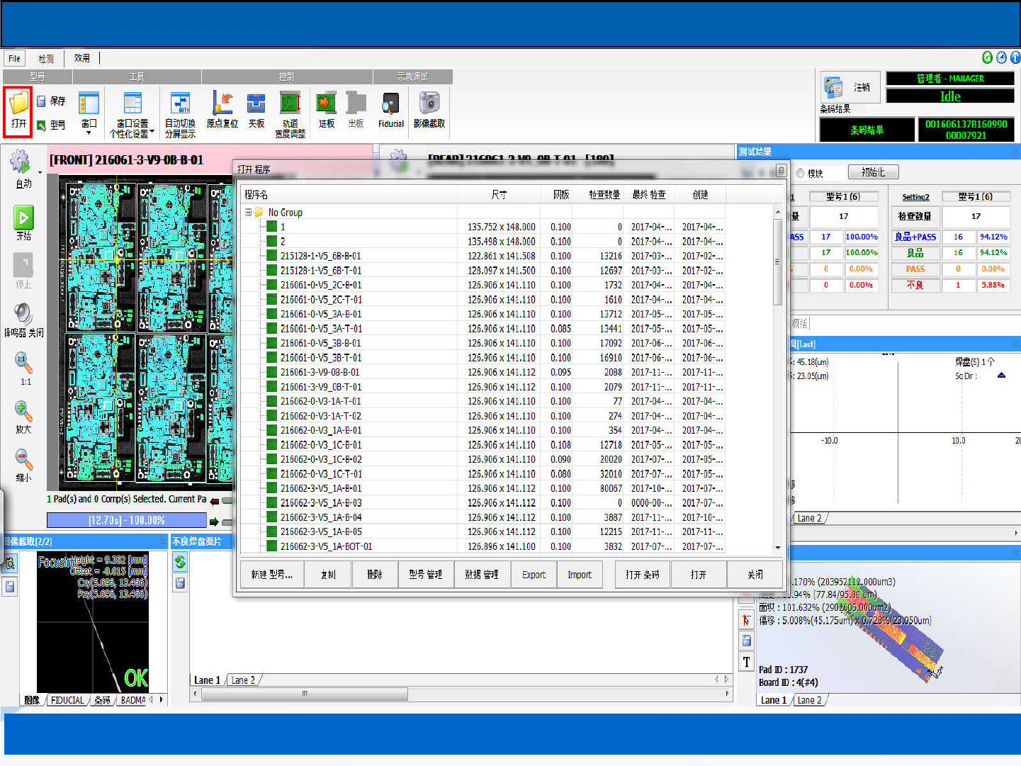The image size is (1021, 766).
Task: Select the 模块 radio button
Action: point(801,173)
